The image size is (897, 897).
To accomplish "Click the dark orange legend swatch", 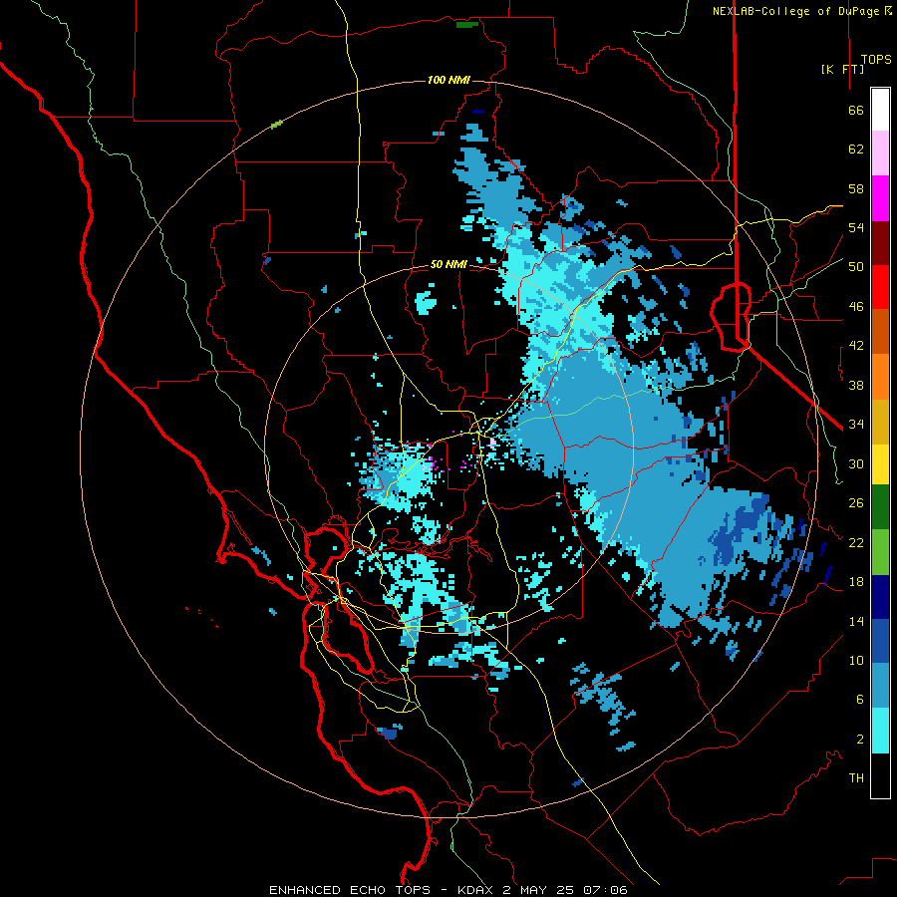I will pos(880,331).
